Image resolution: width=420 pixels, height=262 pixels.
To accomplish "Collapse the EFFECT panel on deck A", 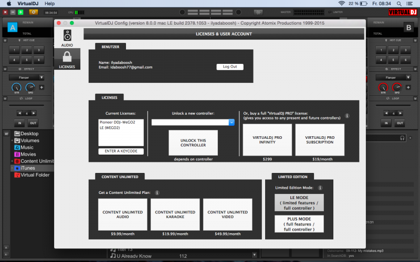I will (x=5, y=69).
